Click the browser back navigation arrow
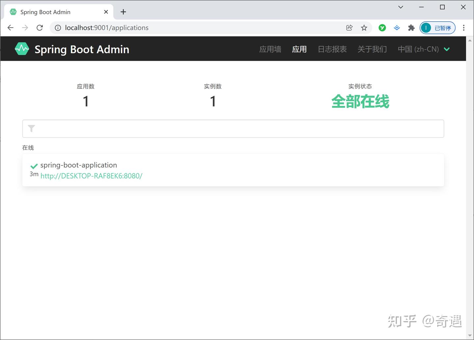 (10, 28)
